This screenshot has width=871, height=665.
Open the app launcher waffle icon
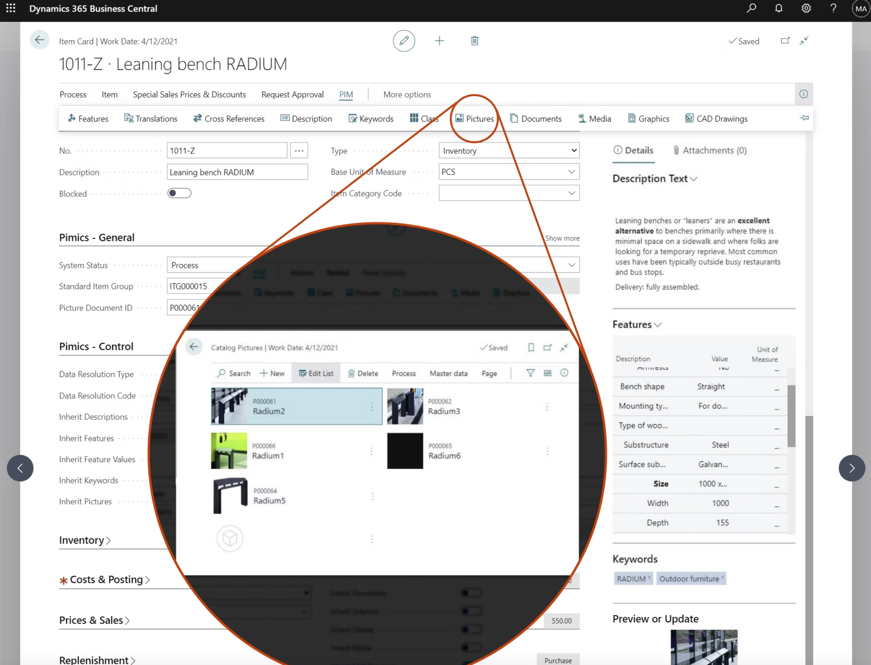click(x=11, y=9)
